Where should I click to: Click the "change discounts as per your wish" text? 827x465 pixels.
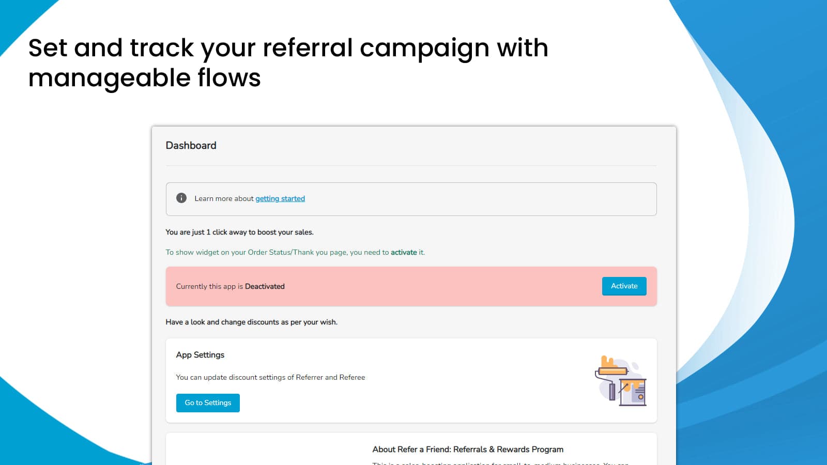(x=251, y=321)
